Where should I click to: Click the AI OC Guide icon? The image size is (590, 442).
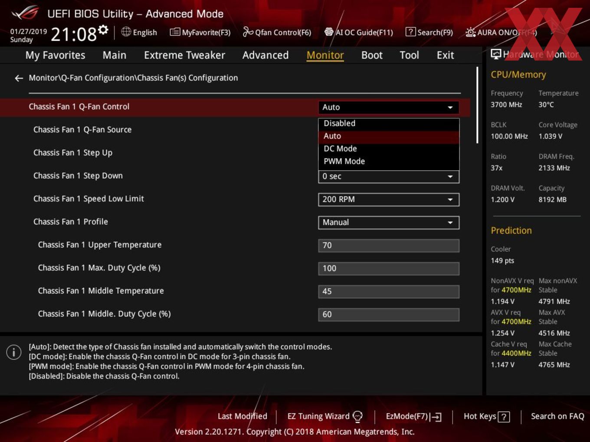[329, 32]
